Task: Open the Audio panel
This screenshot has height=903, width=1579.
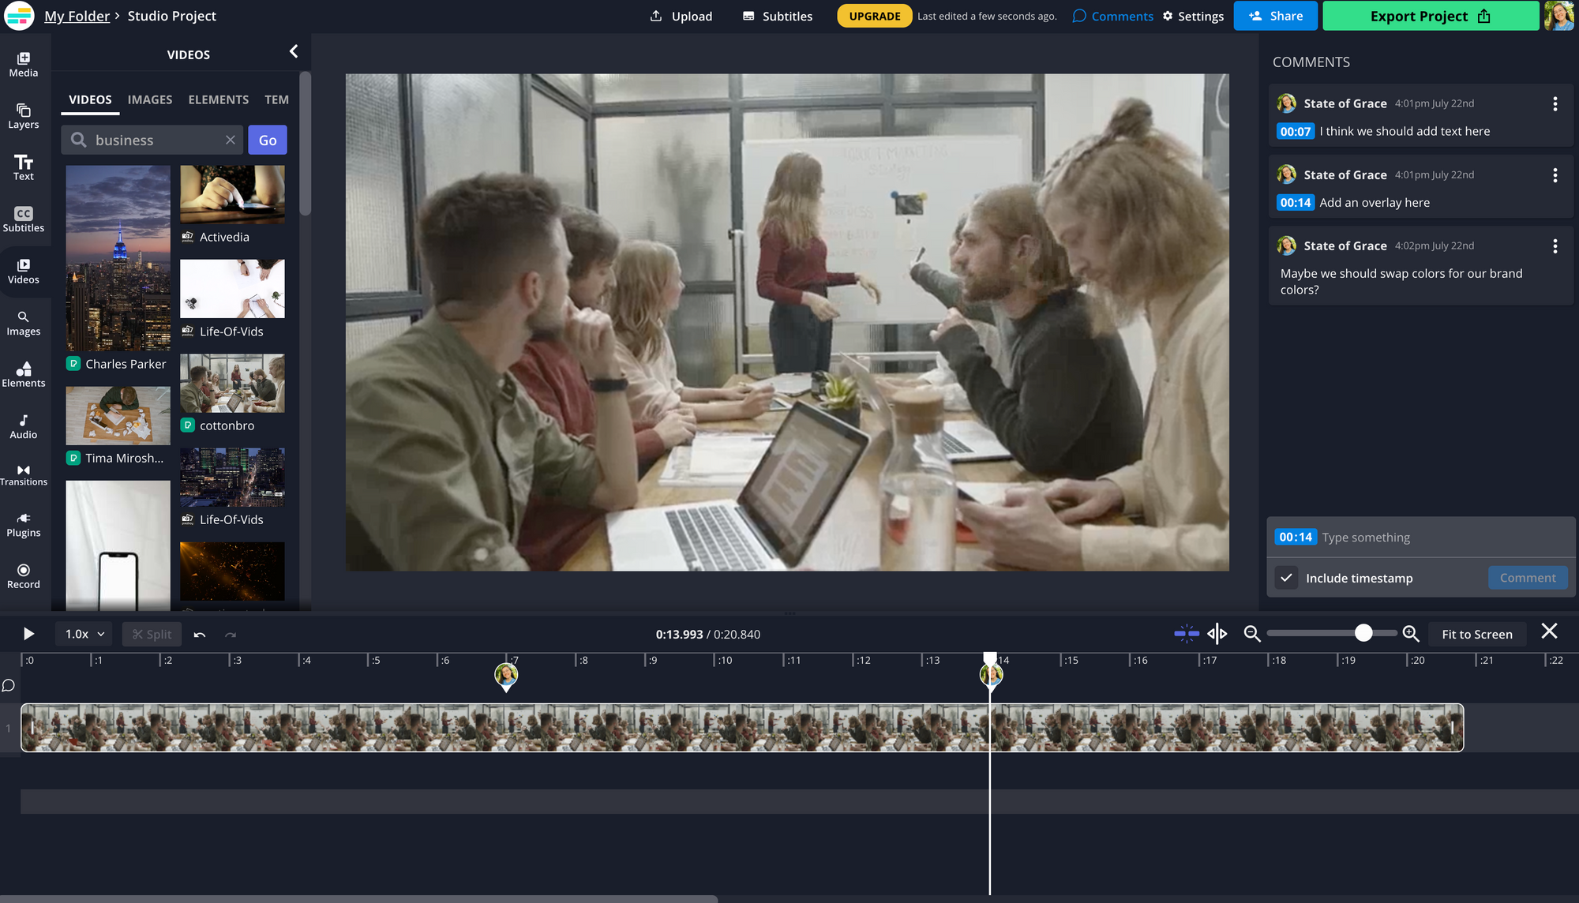Action: pos(24,426)
